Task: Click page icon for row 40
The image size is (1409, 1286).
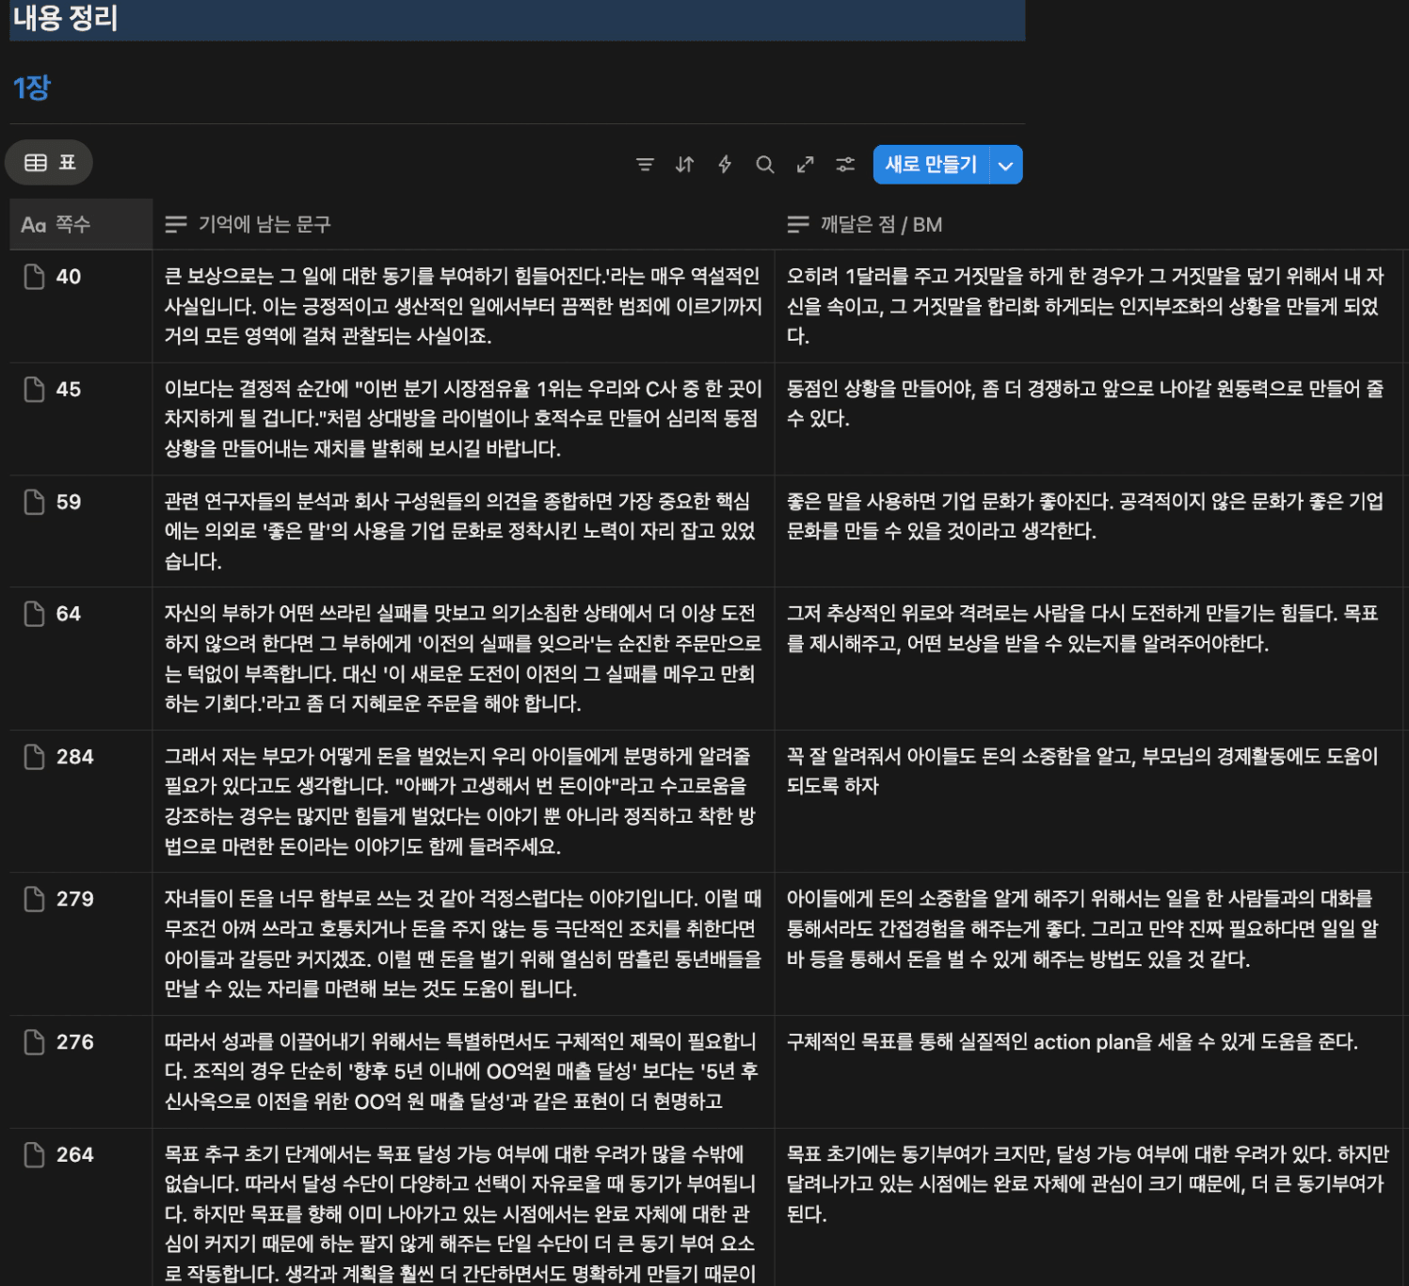Action: point(34,277)
